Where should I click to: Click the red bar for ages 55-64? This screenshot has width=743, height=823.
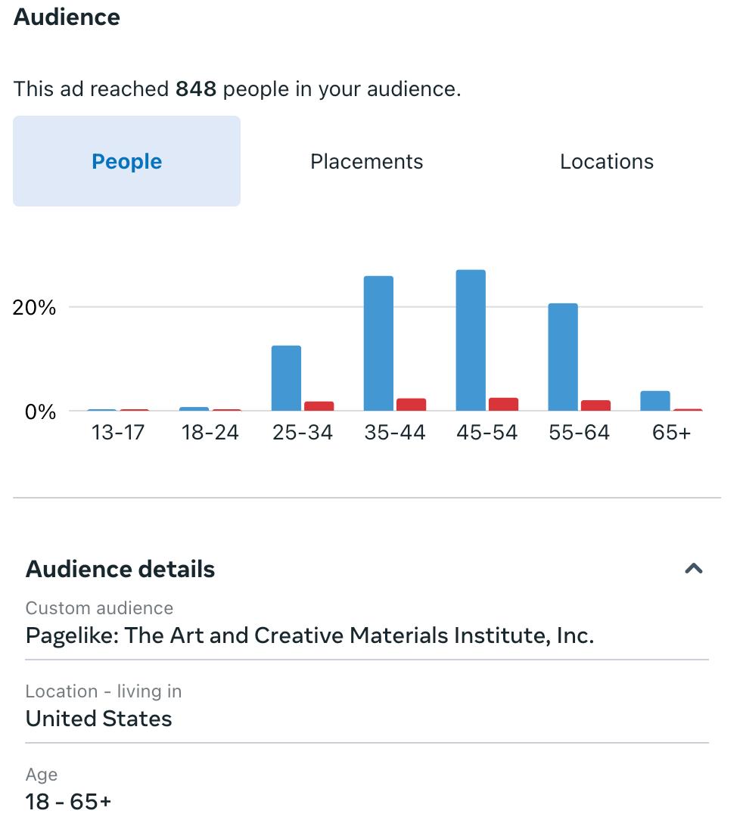tap(596, 405)
